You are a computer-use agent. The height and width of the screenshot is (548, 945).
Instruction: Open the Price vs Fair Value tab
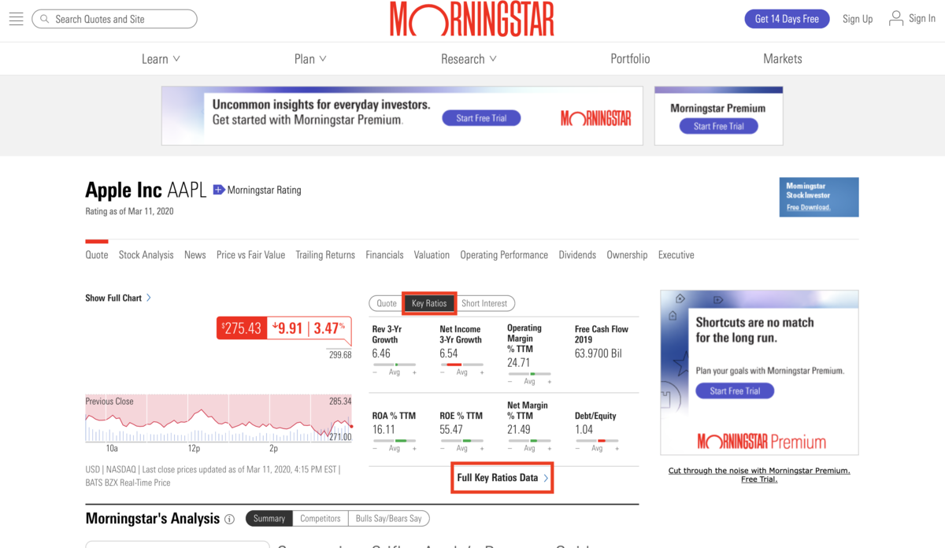pos(250,255)
